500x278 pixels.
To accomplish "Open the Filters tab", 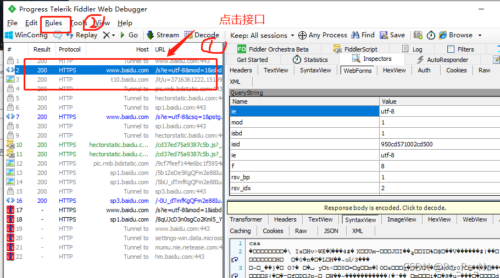I will click(461, 49).
